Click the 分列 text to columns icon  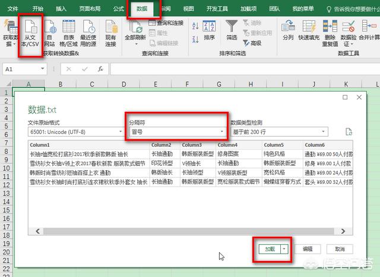point(288,30)
